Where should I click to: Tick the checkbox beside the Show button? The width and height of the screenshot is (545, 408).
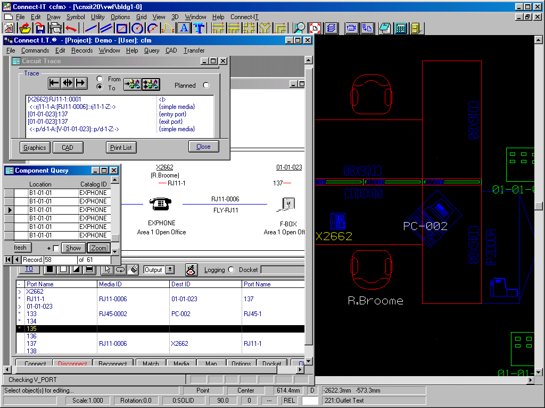[x=56, y=249]
